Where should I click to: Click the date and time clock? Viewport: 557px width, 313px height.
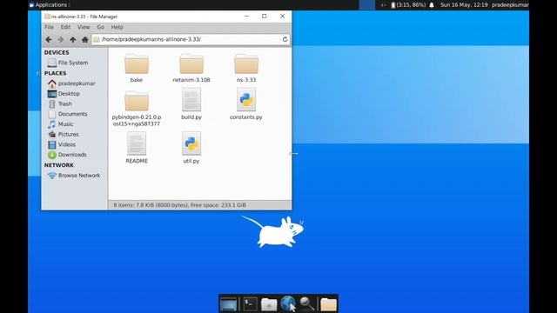click(x=464, y=5)
